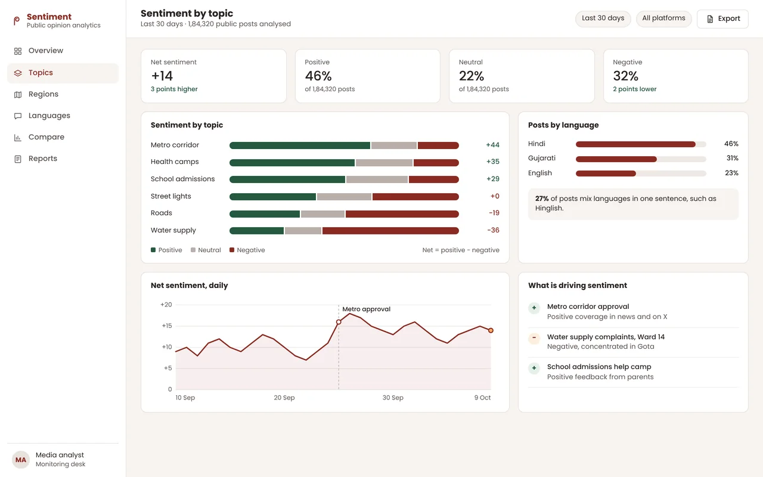Viewport: 763px width, 477px height.
Task: Click the Metro approval point on chart
Action: click(x=339, y=322)
